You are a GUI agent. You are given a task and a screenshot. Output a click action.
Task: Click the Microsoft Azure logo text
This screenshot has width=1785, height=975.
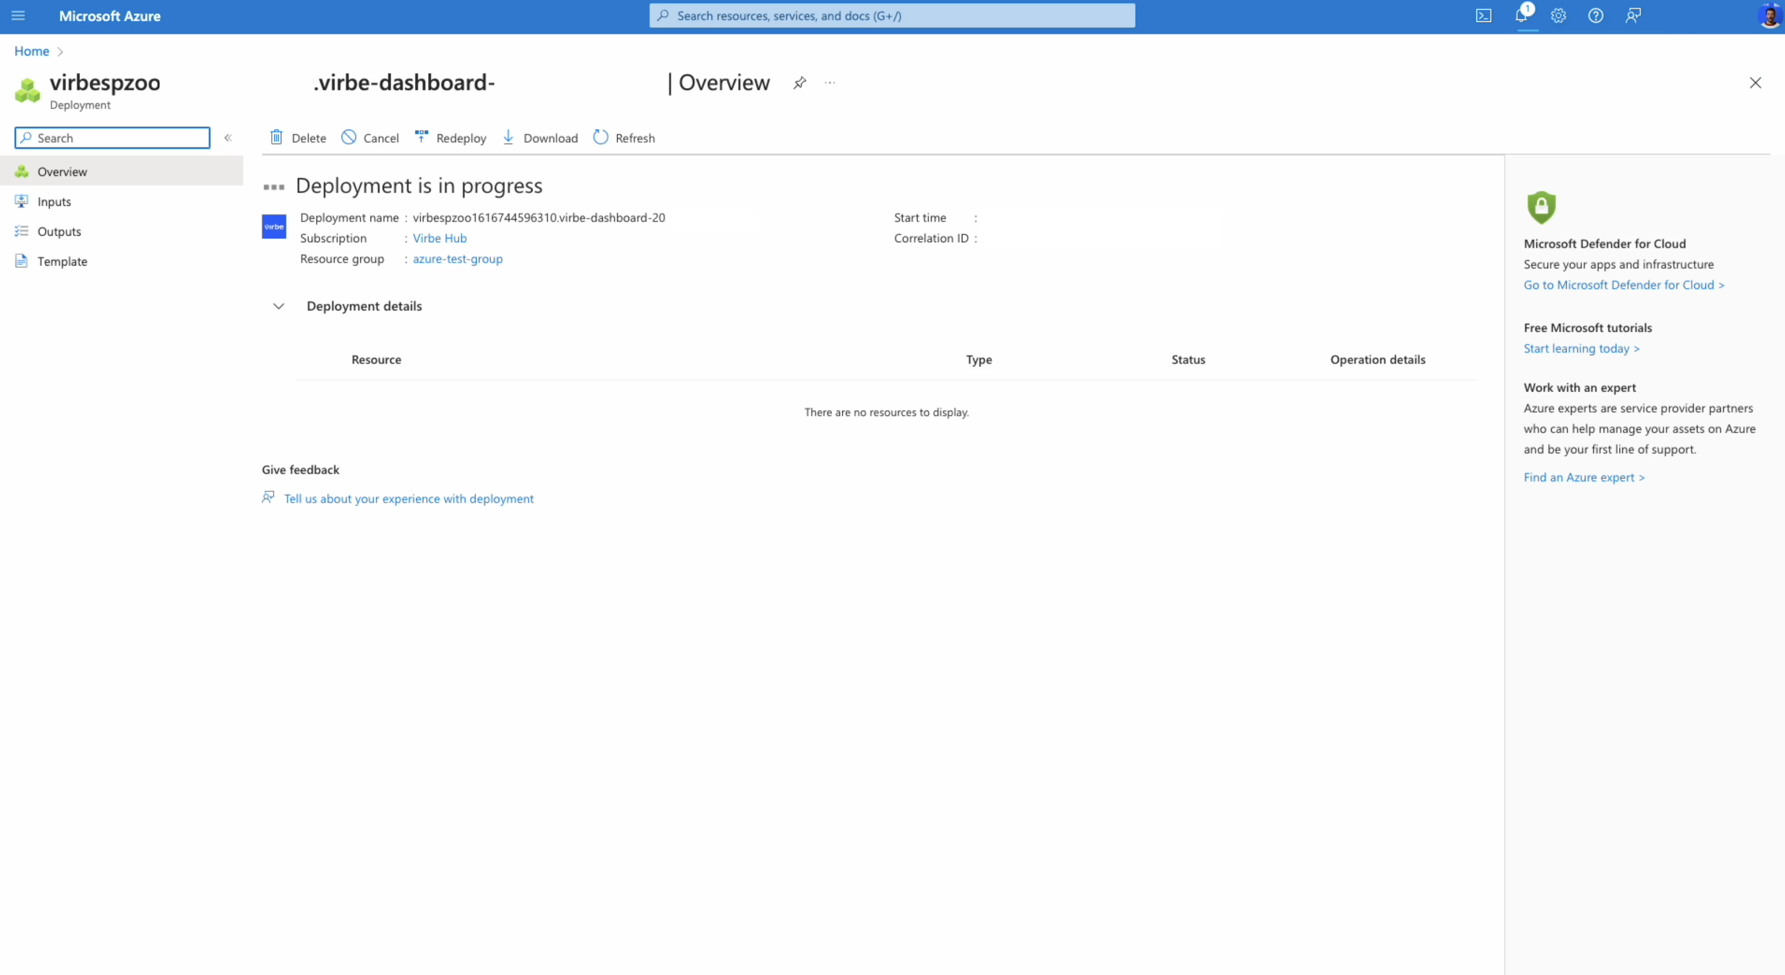pyautogui.click(x=109, y=16)
